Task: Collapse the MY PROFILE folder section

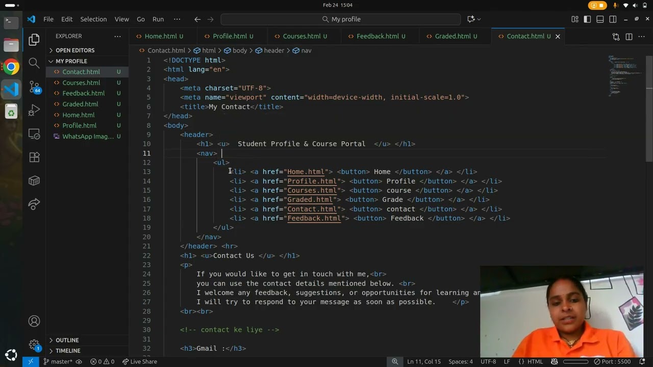Action: [71, 61]
